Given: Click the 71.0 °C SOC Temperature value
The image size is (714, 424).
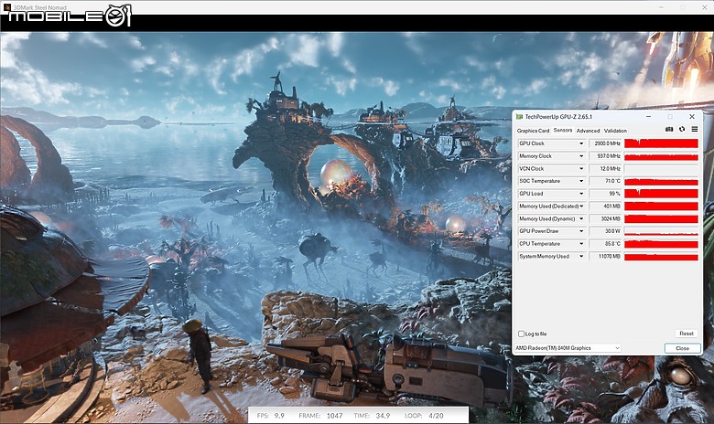Looking at the screenshot, I should pyautogui.click(x=605, y=181).
